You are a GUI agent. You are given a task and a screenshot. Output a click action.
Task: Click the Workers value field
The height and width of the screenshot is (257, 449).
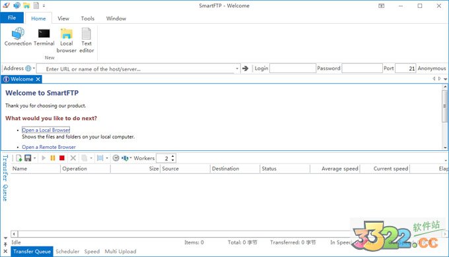pos(164,158)
